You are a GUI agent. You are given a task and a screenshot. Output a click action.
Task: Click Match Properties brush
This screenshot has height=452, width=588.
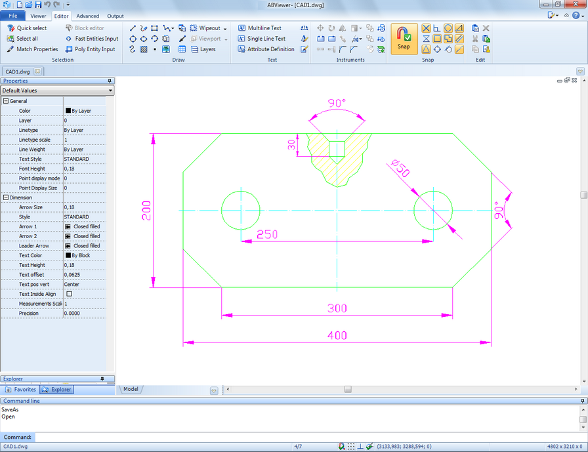33,49
